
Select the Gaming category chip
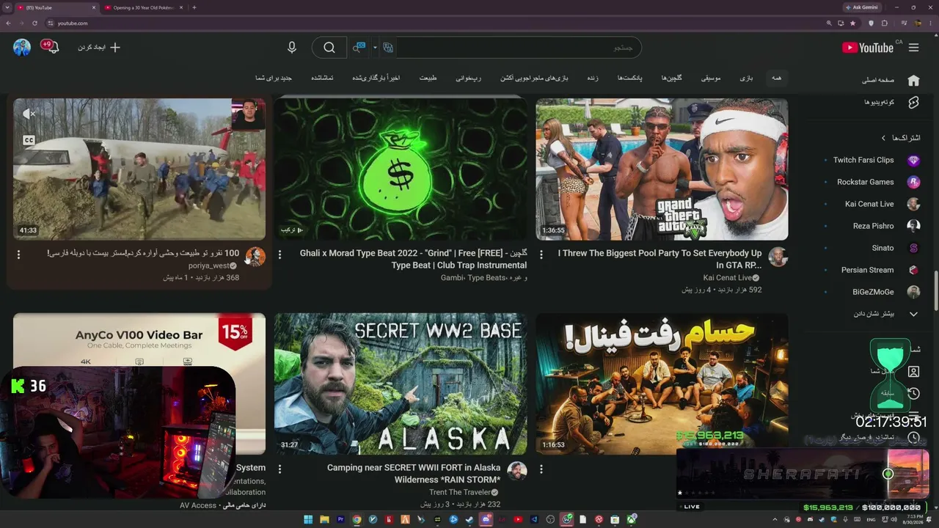tap(746, 78)
